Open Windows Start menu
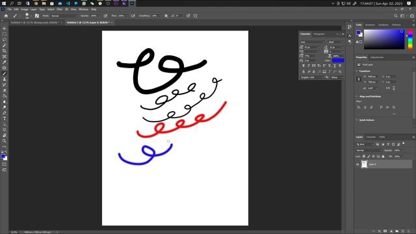Screen dimensions: 416x234 pos(4,3)
